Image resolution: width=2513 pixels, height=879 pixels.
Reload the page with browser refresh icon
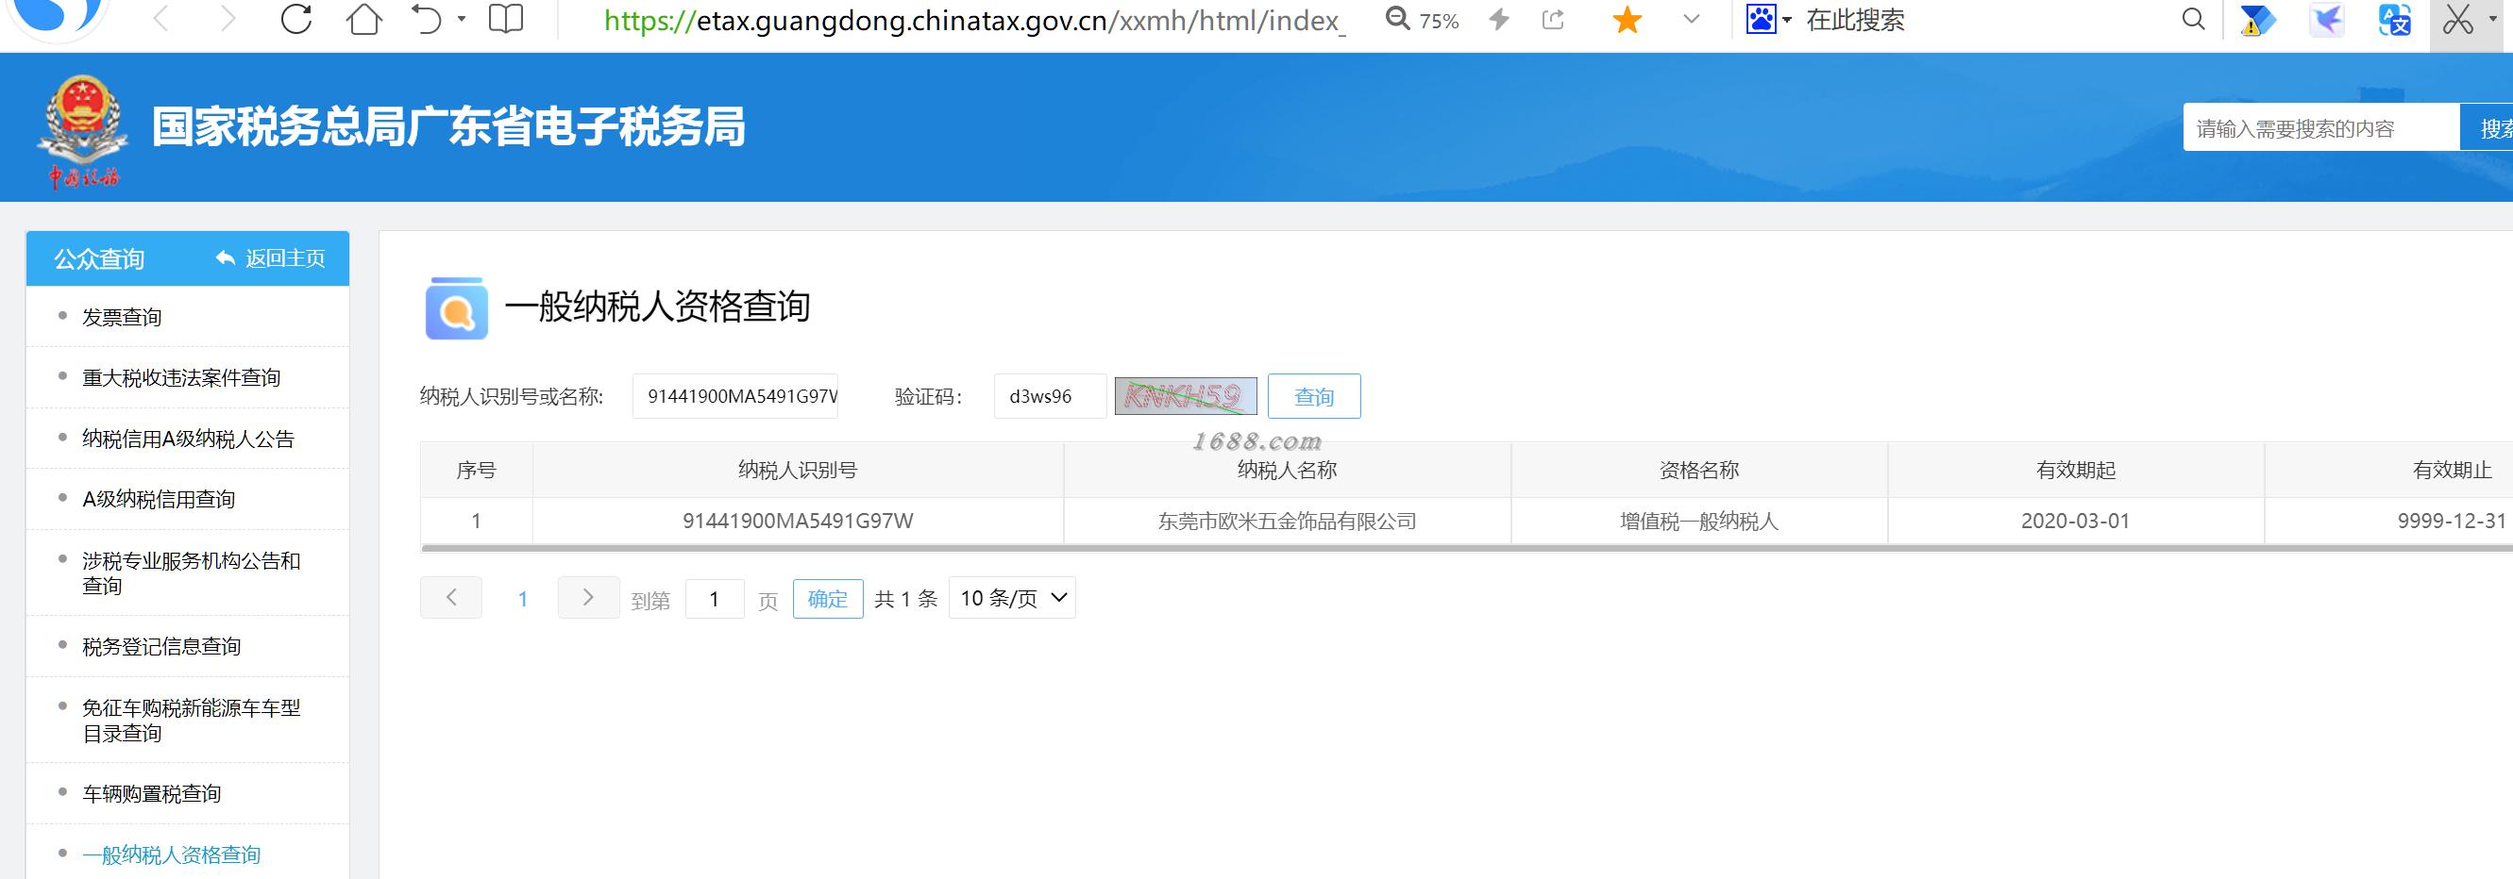pos(295,20)
